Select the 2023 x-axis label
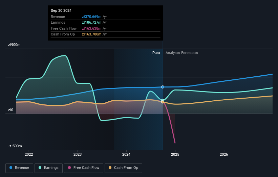This screenshot has height=177, width=278. click(x=78, y=154)
